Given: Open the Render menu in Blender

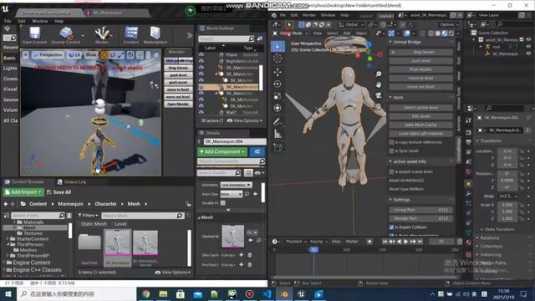Looking at the screenshot, I should pos(308,15).
